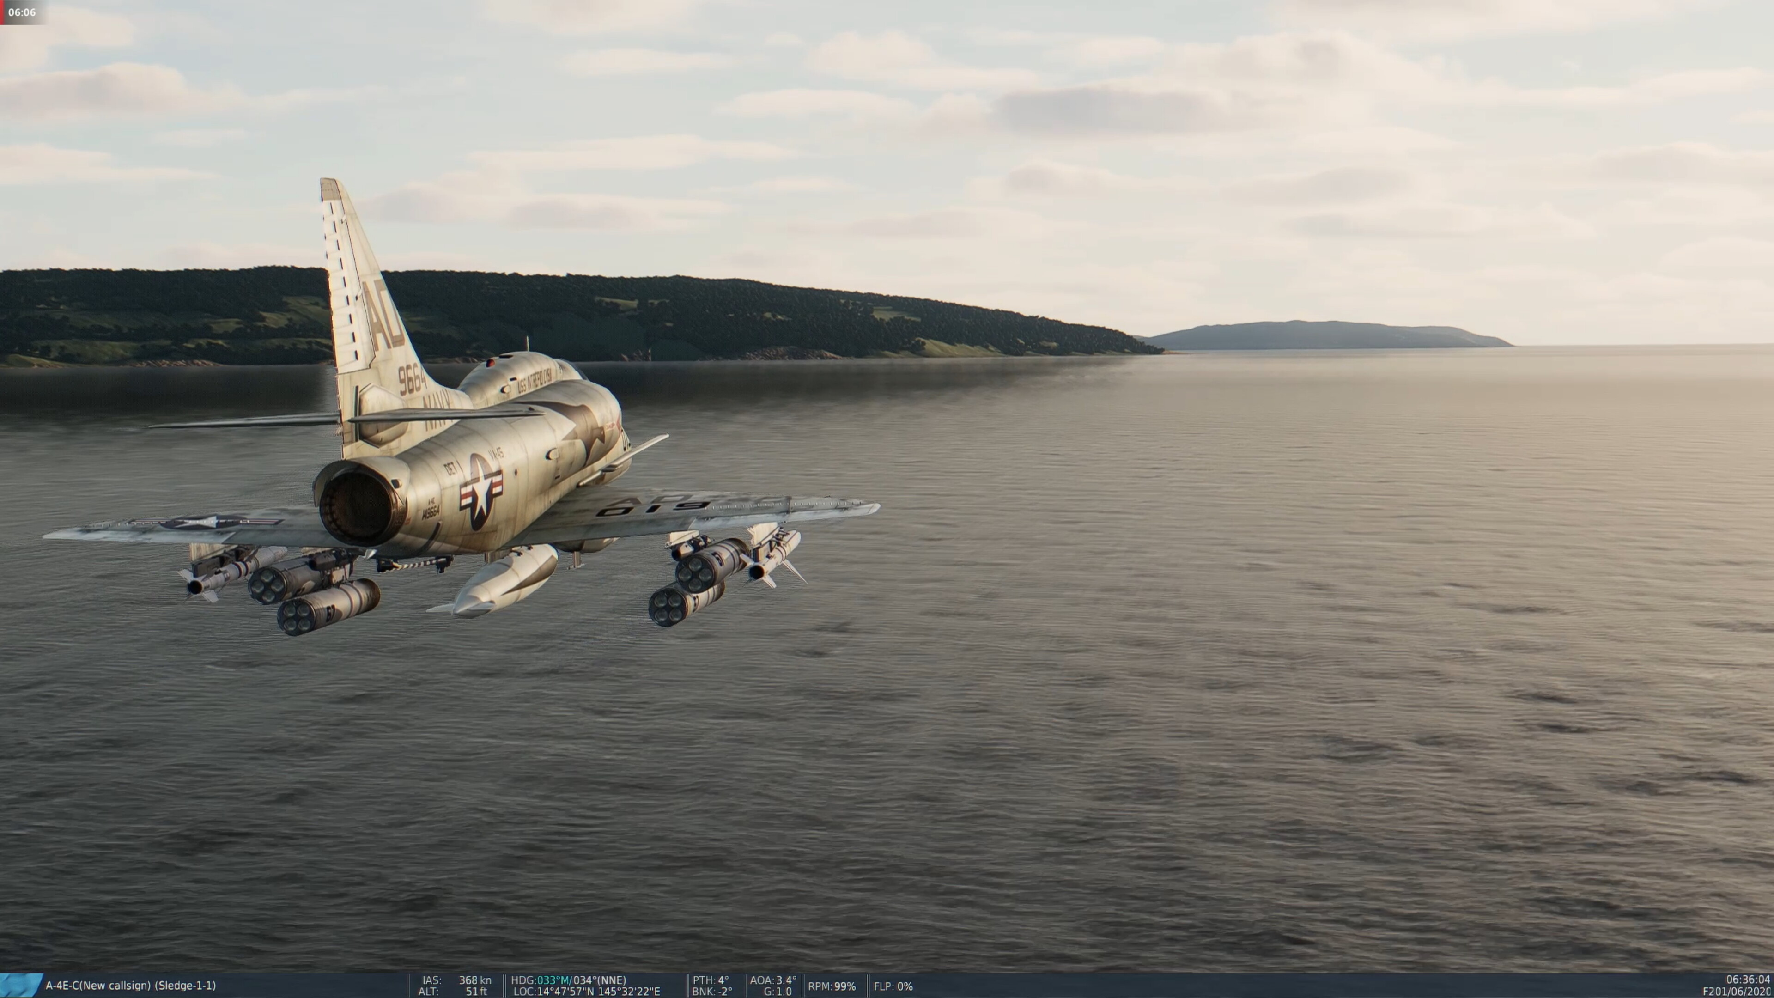1774x998 pixels.
Task: Click the FLP 0% flaps indicator
Action: tap(893, 986)
